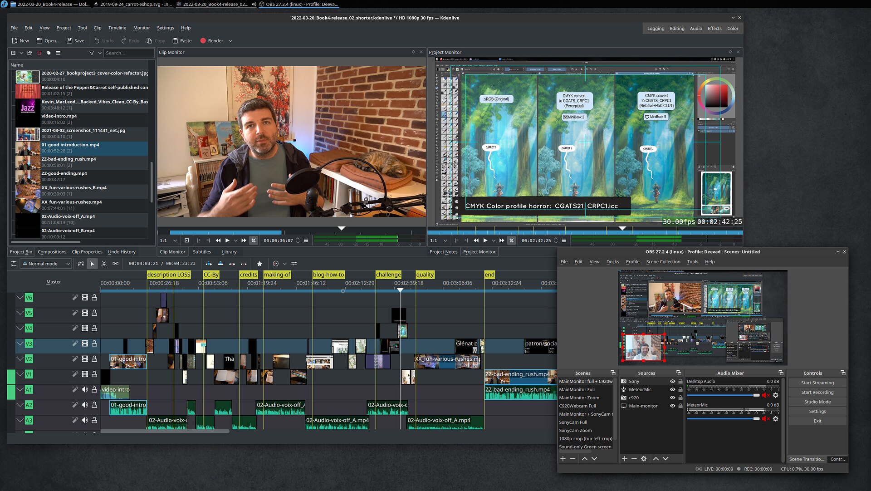Open the Normal mode edit dropdown
Screen dimensions: 871x491
coord(46,264)
